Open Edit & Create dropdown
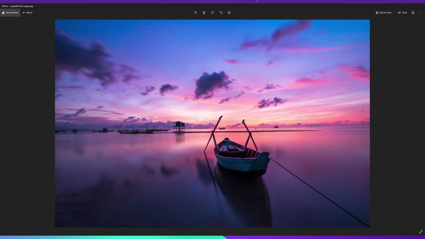Viewport: 425px width, 239px height. click(384, 13)
